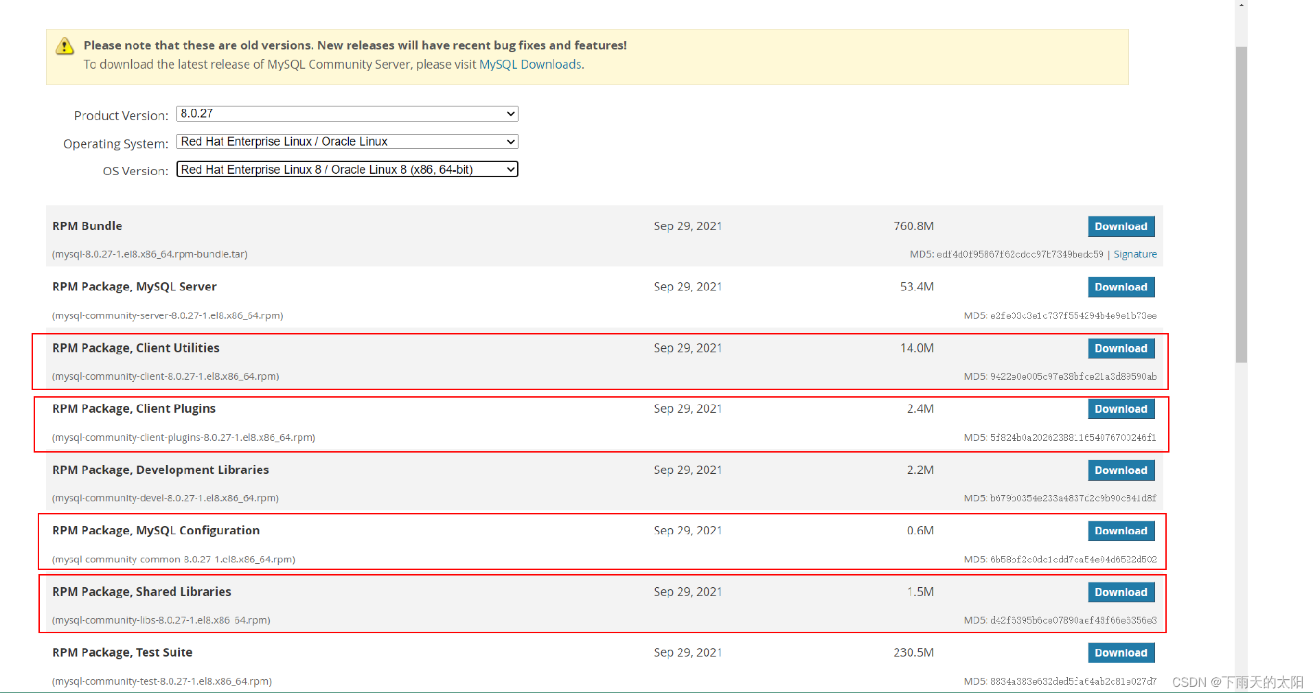1313x695 pixels.
Task: Download the Test Suite RPM package
Action: coord(1121,652)
